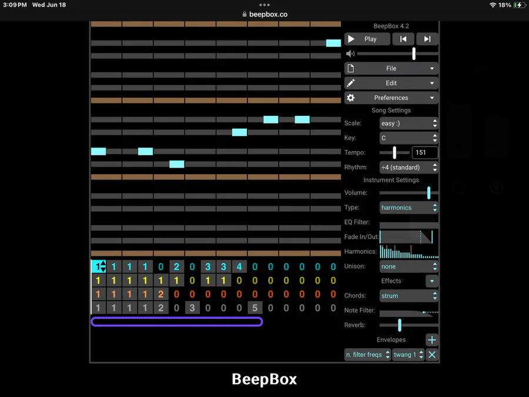Click the top-right cyan note in pattern editor

[x=333, y=43]
